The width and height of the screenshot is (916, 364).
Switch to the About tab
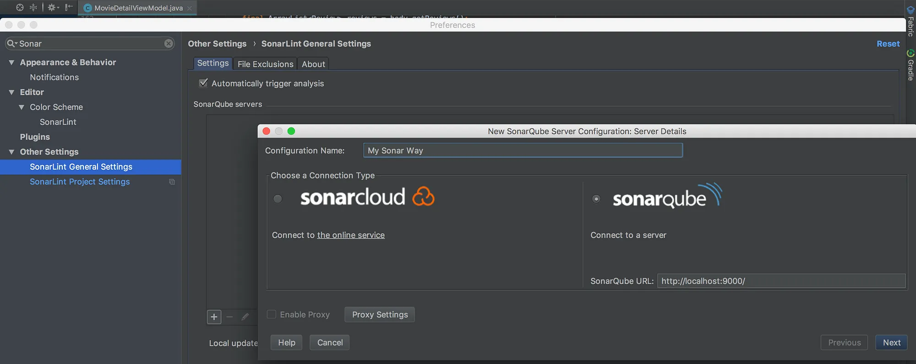click(x=313, y=64)
